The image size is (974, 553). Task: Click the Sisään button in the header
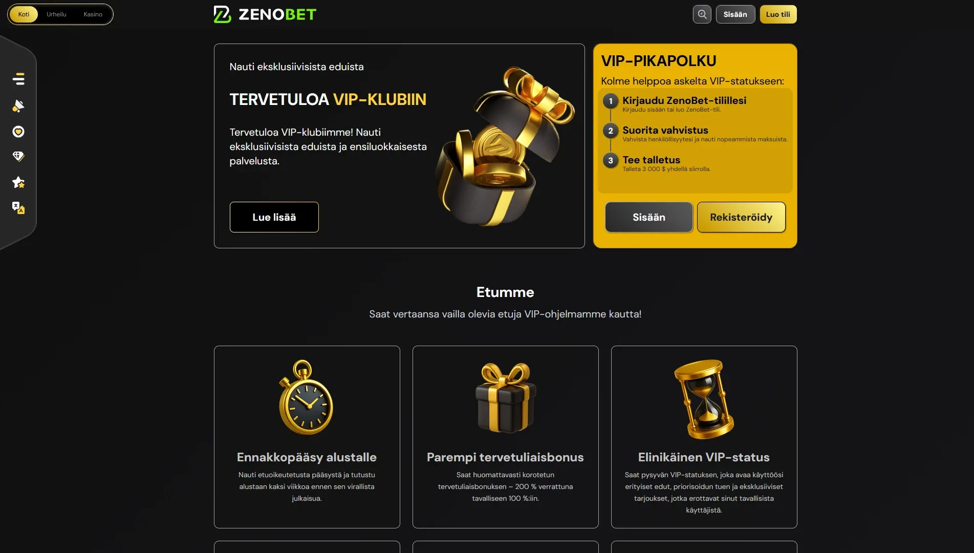pos(735,14)
